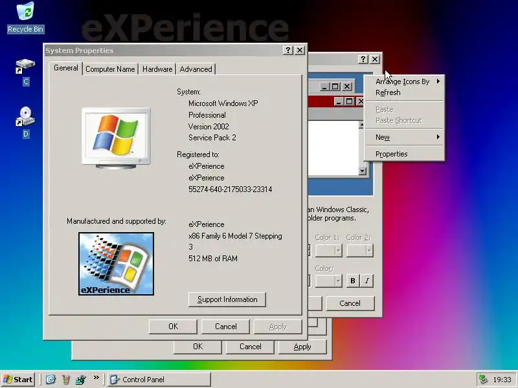Click the red active preview window's maximize button
The height and width of the screenshot is (388, 518).
coord(349,102)
